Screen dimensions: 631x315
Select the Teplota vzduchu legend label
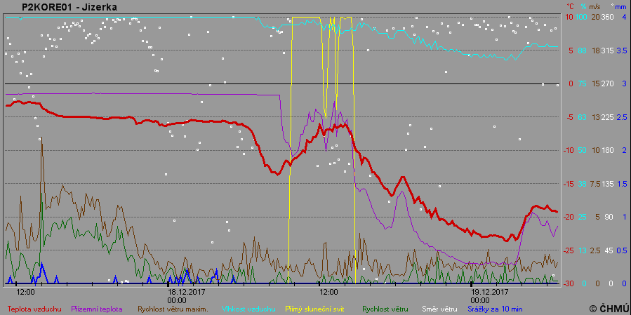(x=34, y=309)
